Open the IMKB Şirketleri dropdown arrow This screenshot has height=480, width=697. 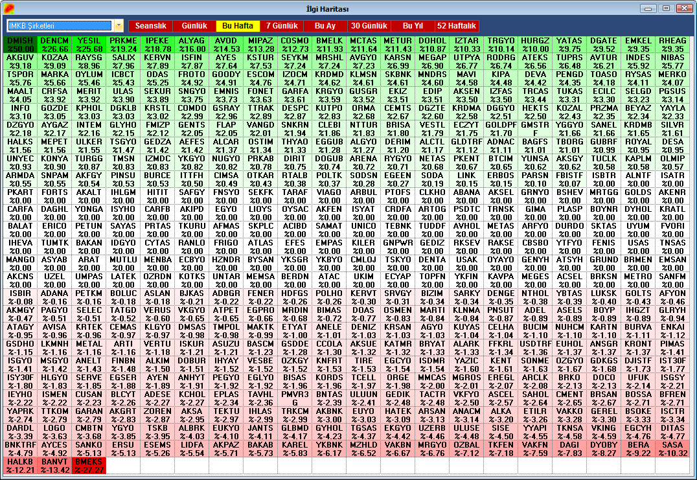click(119, 26)
